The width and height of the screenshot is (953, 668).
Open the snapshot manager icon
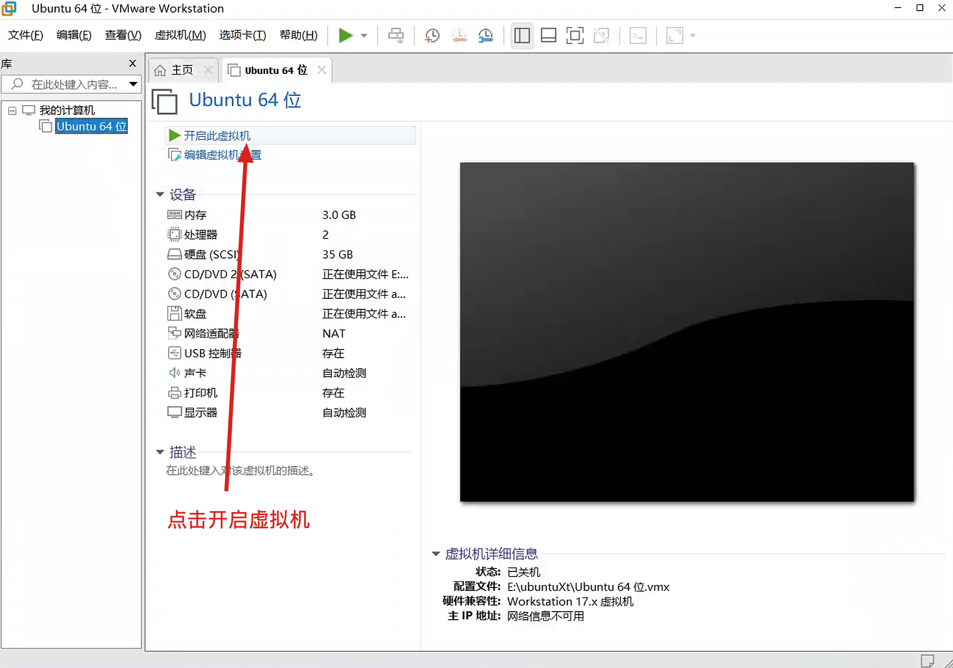tap(486, 35)
